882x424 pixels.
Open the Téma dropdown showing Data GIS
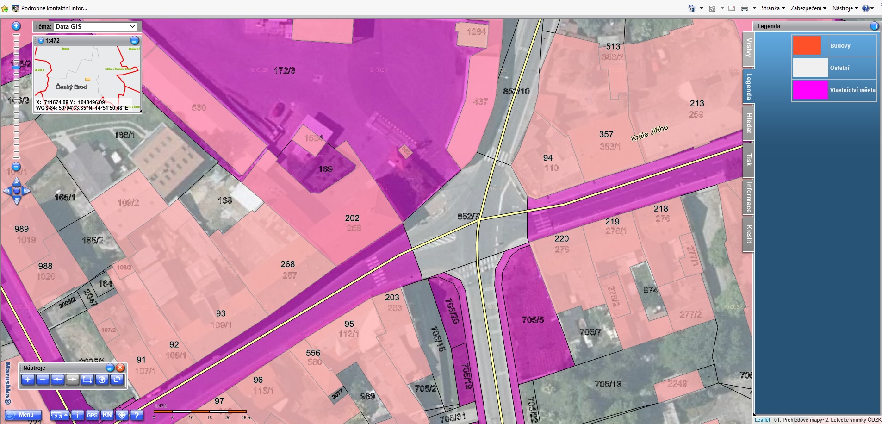tap(96, 27)
